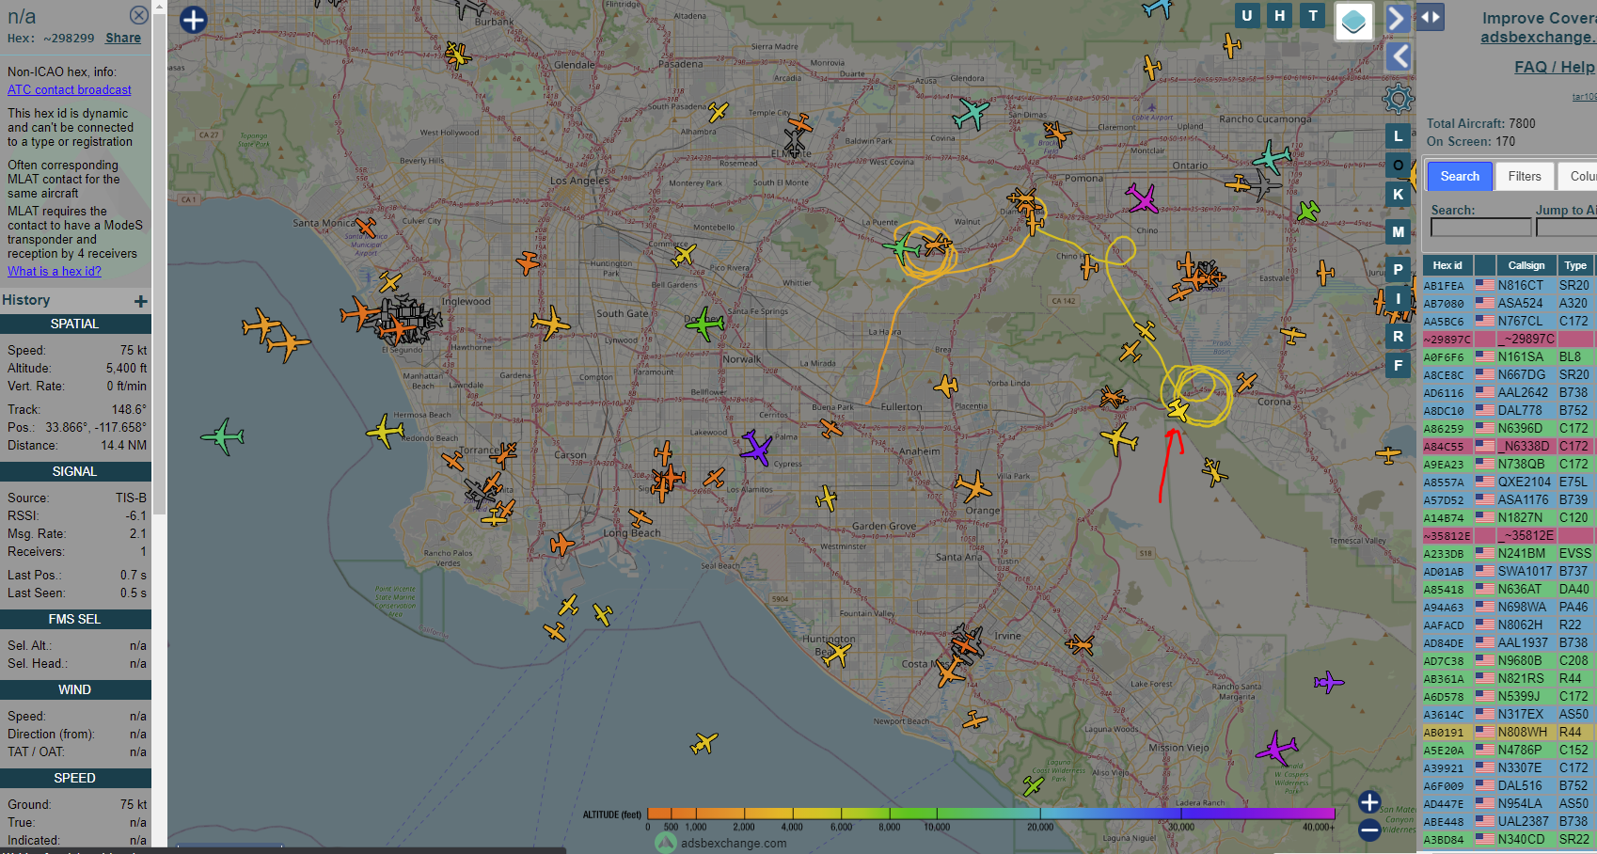The image size is (1597, 854).
Task: Zoom out with the minus button
Action: [x=1369, y=830]
